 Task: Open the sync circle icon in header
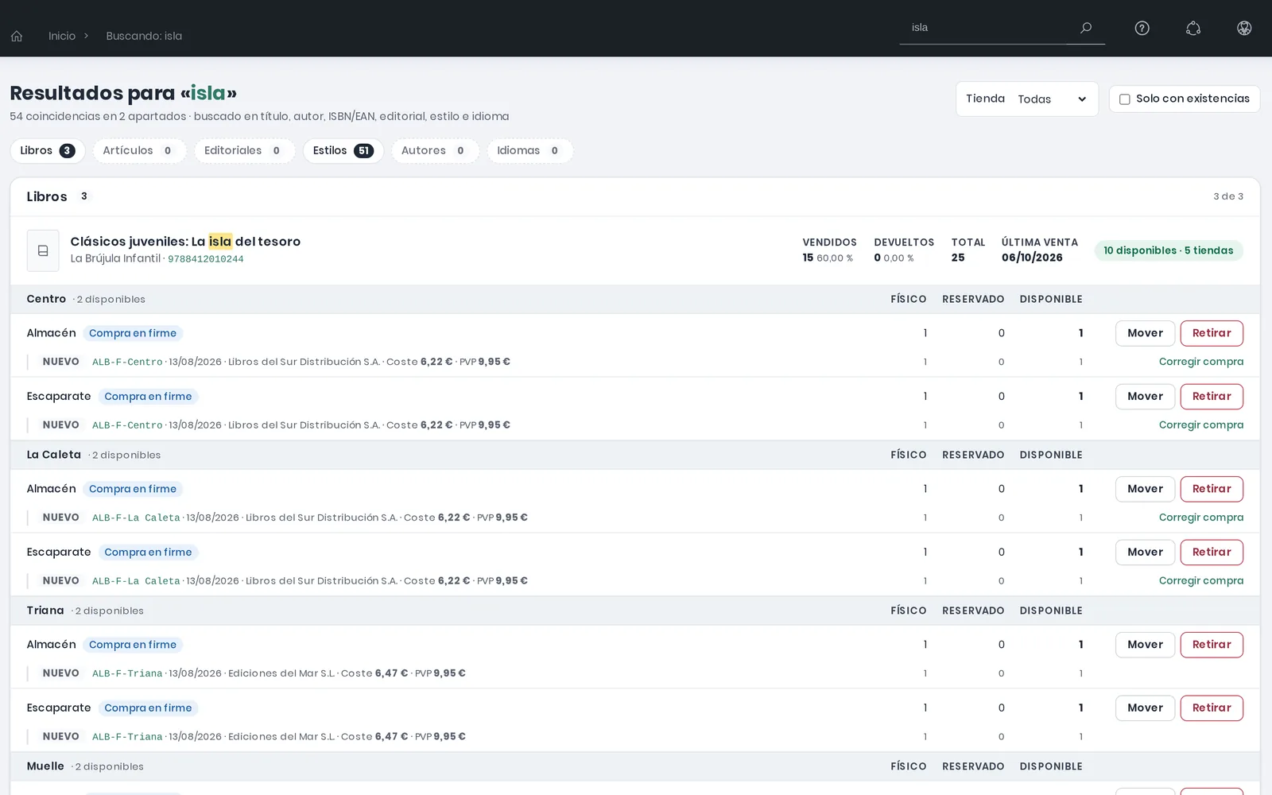pyautogui.click(x=1193, y=28)
